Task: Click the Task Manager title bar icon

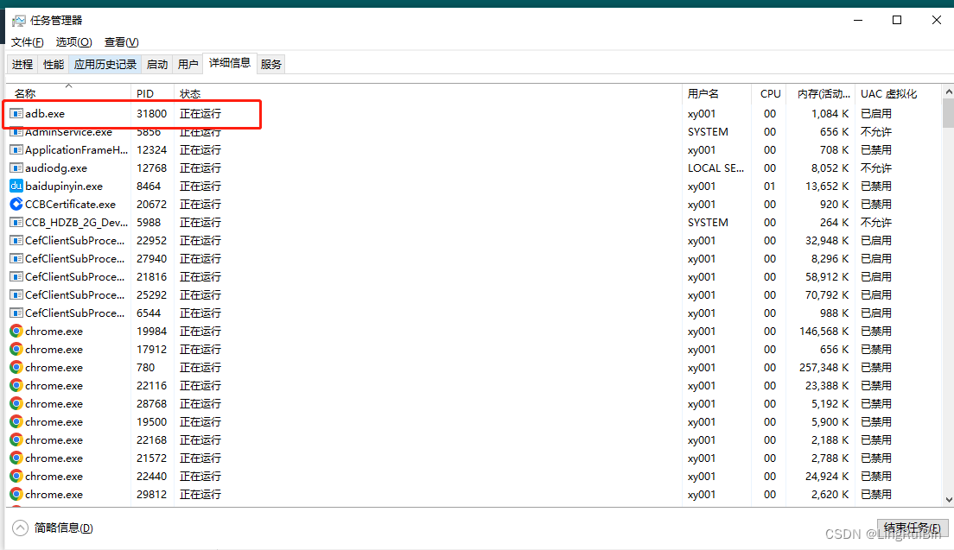Action: tap(19, 21)
